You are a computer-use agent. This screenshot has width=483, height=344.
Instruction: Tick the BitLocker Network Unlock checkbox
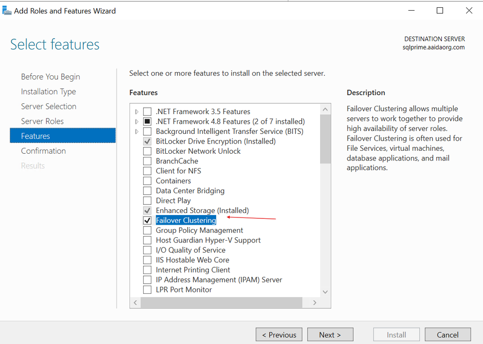tap(147, 151)
